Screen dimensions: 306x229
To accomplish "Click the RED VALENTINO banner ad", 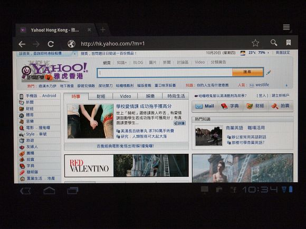I will point(127,165).
